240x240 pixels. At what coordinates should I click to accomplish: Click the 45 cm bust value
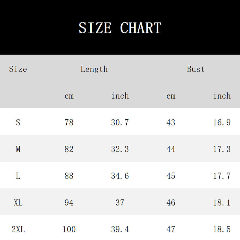pos(171,176)
